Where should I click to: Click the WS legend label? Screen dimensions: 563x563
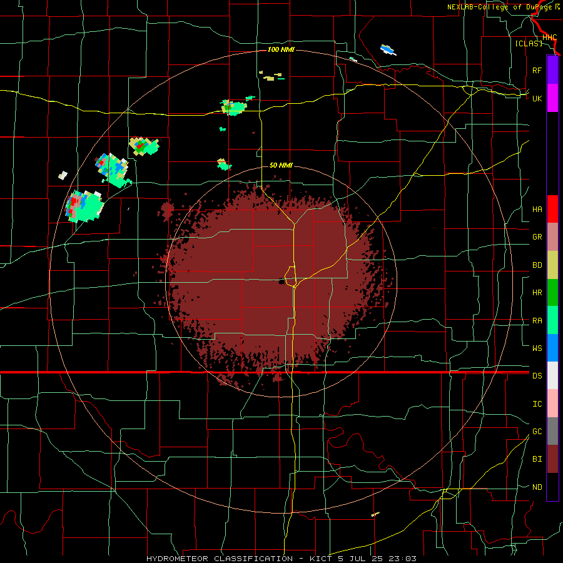click(x=537, y=348)
